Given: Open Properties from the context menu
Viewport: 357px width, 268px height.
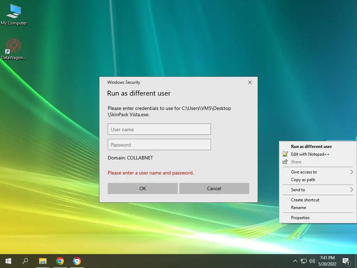Looking at the screenshot, I should tap(318, 218).
